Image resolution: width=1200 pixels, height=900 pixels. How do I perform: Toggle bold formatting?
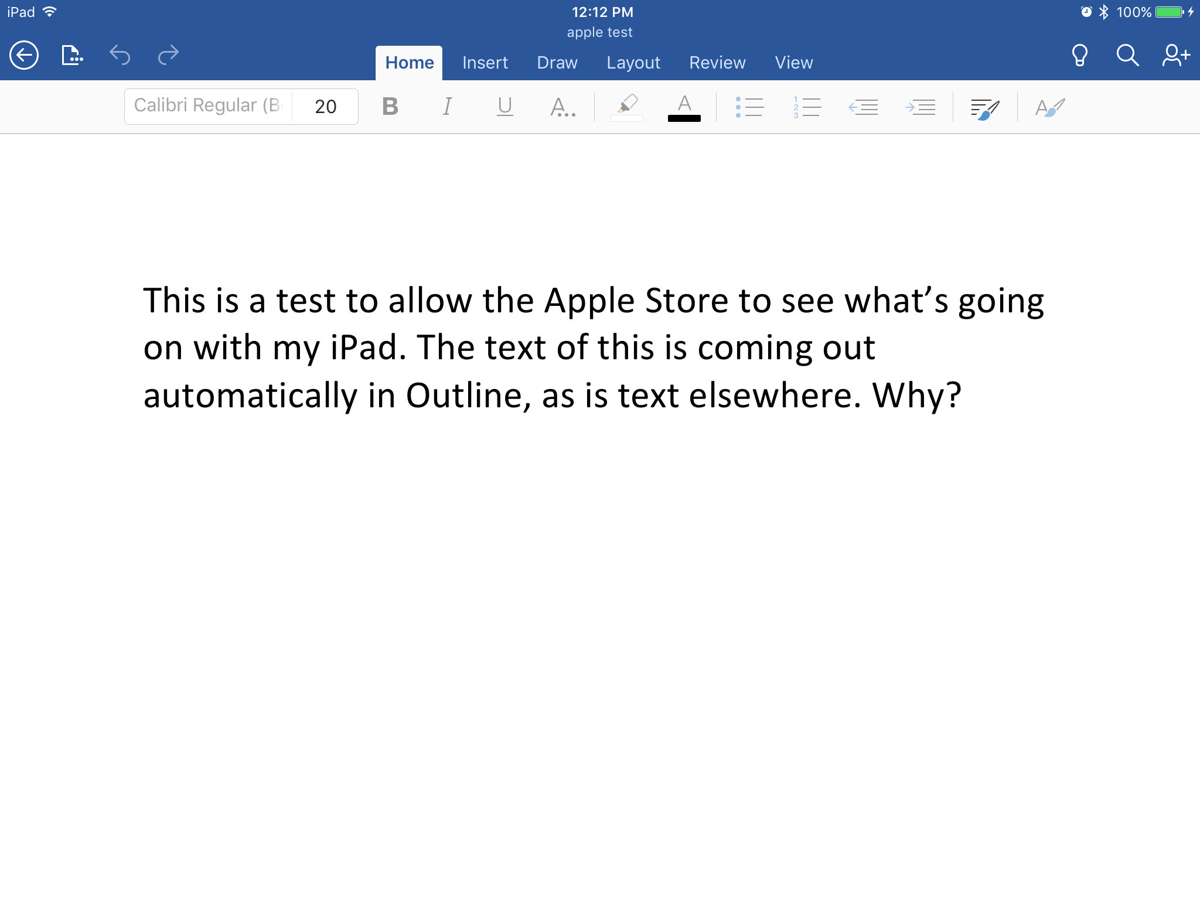(x=390, y=106)
